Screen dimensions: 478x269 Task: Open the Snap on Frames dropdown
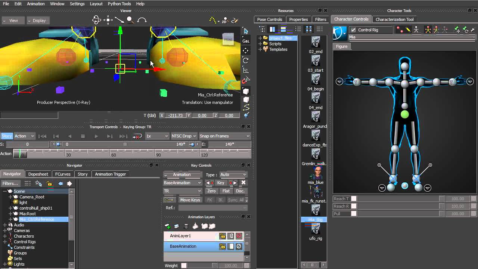click(x=224, y=136)
